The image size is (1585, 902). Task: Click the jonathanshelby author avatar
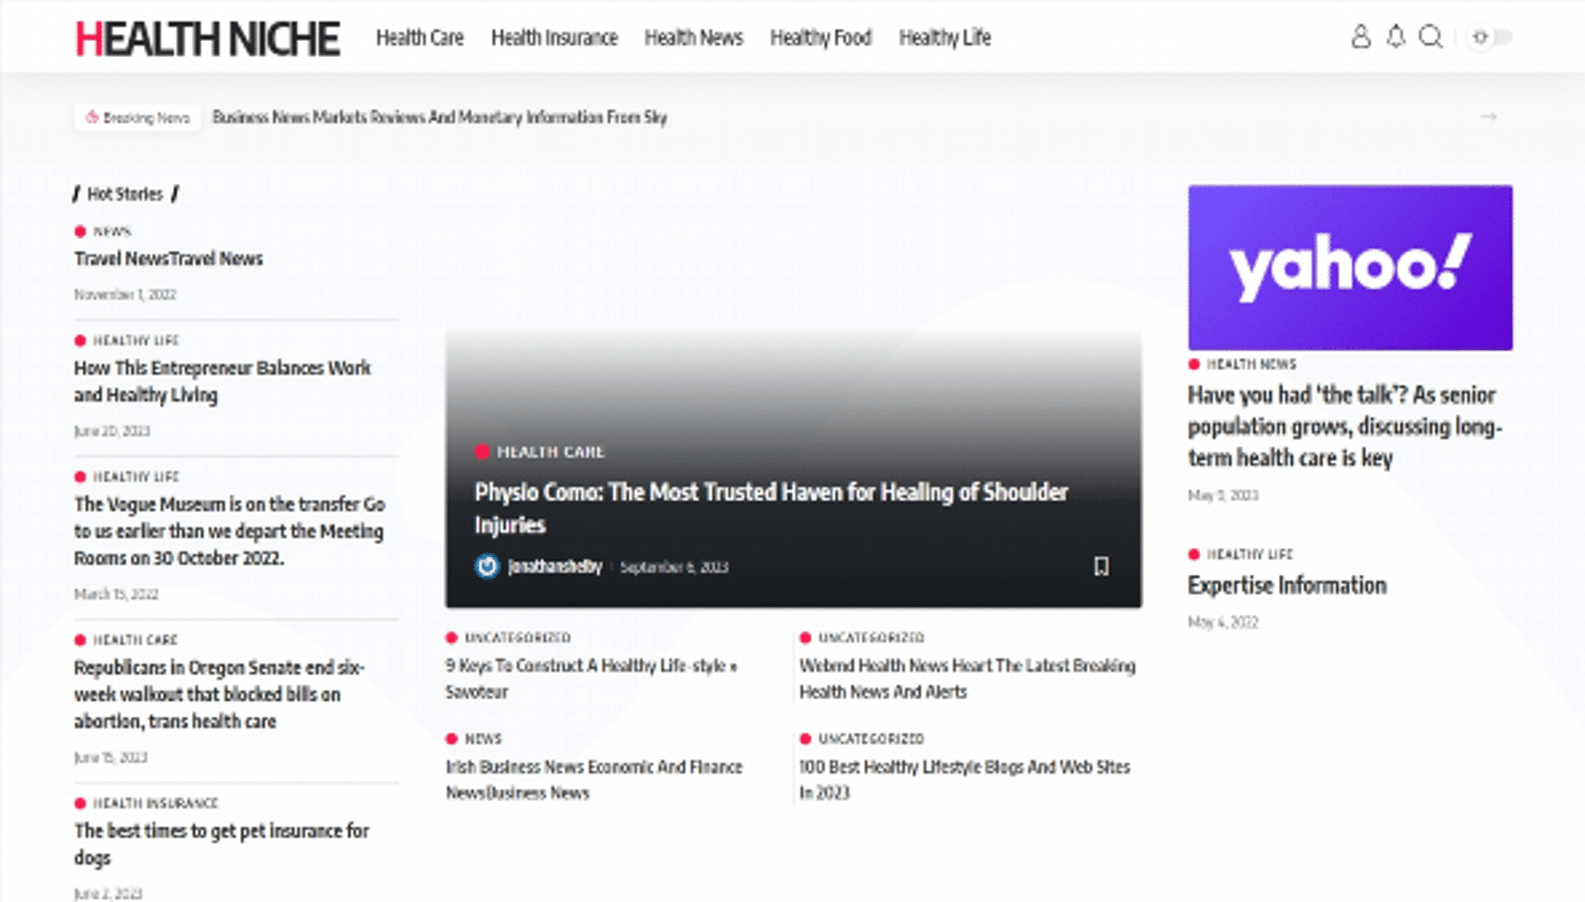(x=487, y=566)
